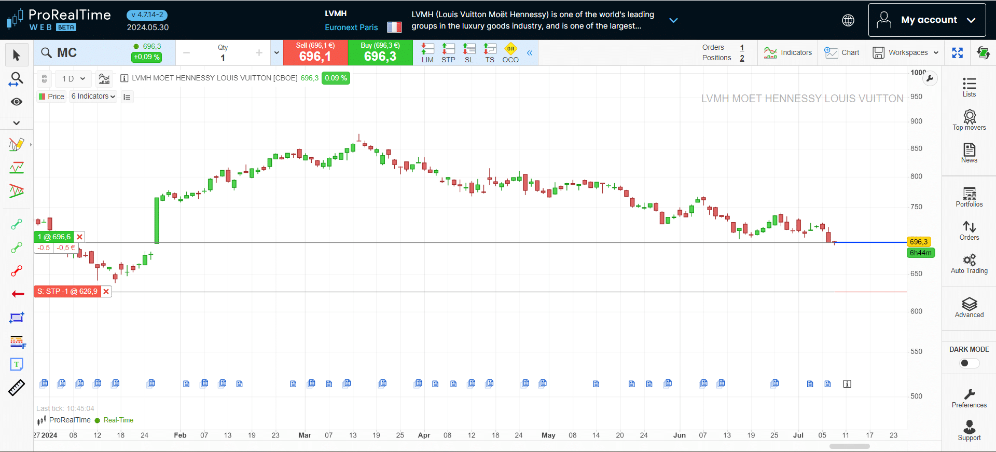
Task: Open the Orders side panel
Action: pos(969,230)
